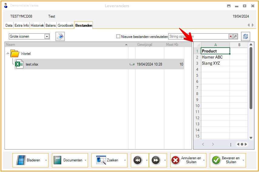259x172 pixels.
Task: Click the refresh files icon
Action: [x=245, y=36]
